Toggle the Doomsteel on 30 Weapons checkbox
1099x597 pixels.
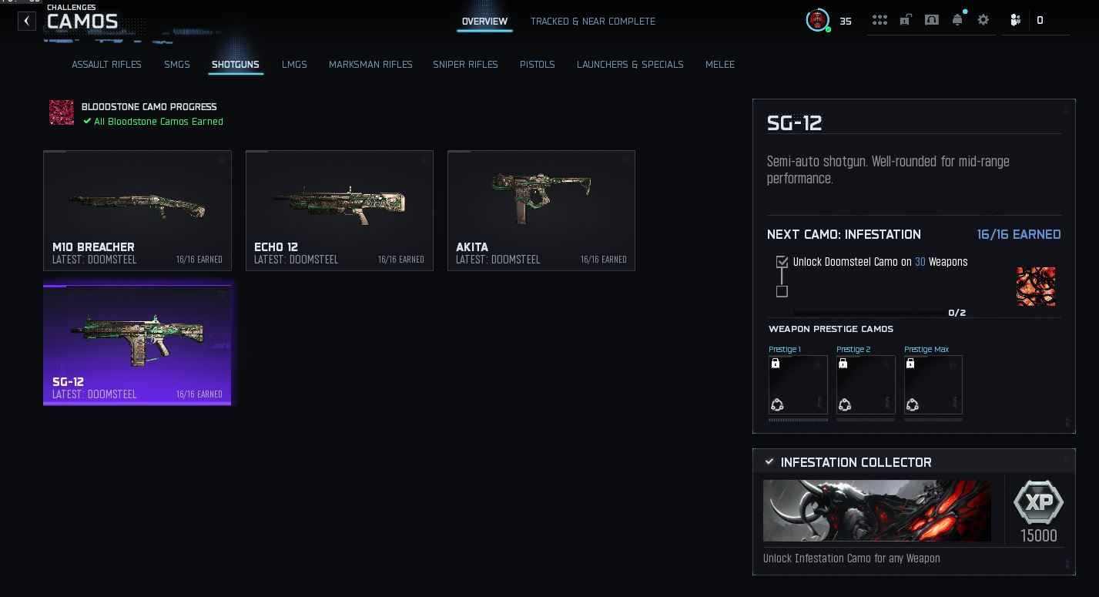pyautogui.click(x=782, y=262)
